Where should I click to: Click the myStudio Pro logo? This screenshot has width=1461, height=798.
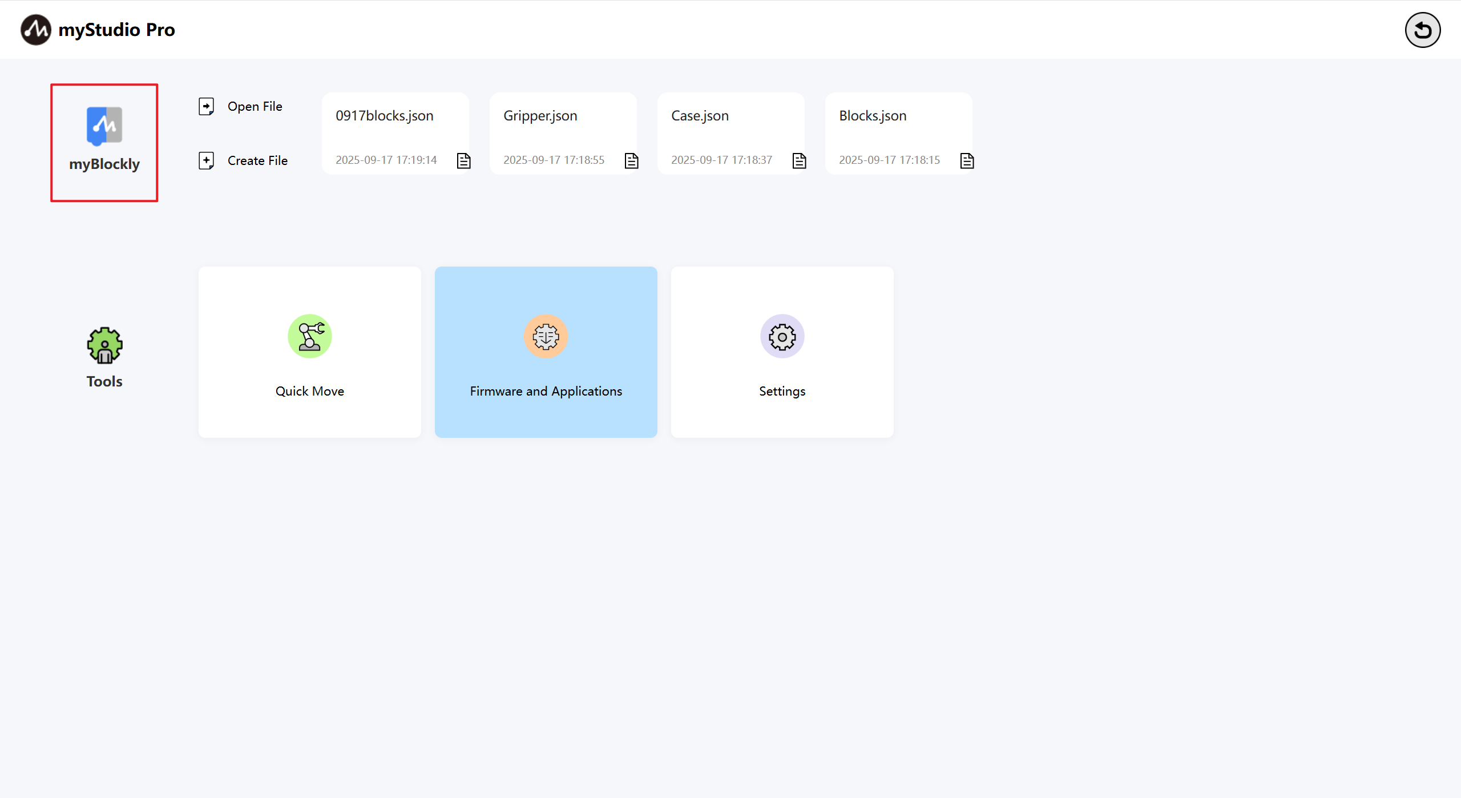tap(36, 30)
